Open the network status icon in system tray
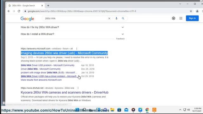The image size is (203, 114). (x=185, y=110)
